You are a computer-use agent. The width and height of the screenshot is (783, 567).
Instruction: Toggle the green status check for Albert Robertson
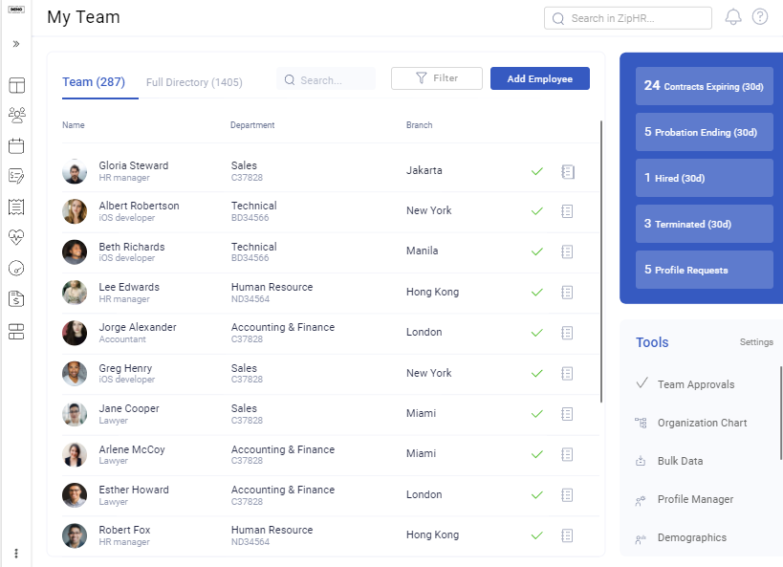click(x=536, y=212)
